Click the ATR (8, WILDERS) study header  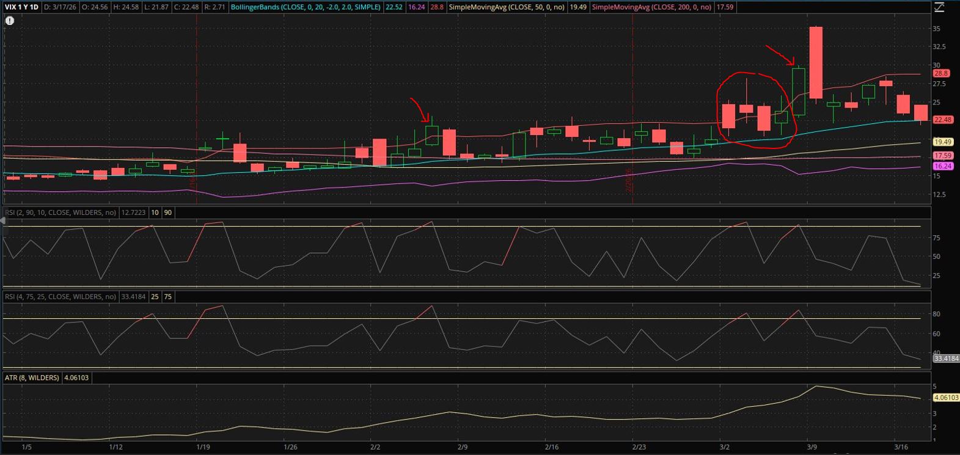(32, 378)
